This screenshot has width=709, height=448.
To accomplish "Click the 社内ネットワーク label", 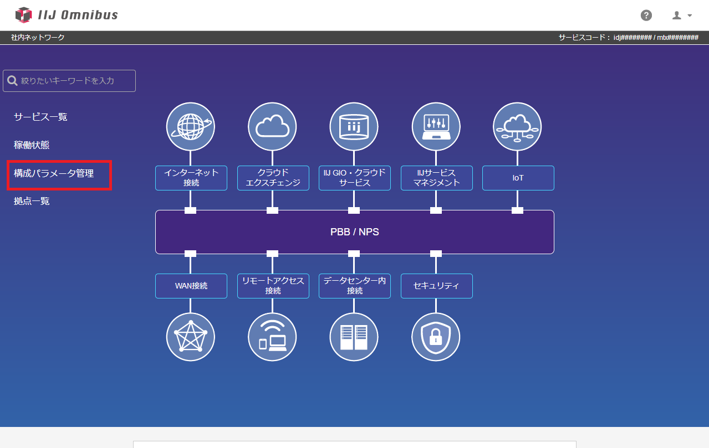I will coord(38,38).
